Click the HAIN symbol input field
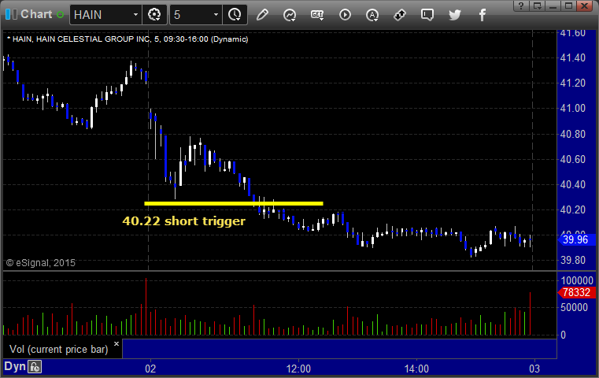This screenshot has width=599, height=378. pos(101,15)
